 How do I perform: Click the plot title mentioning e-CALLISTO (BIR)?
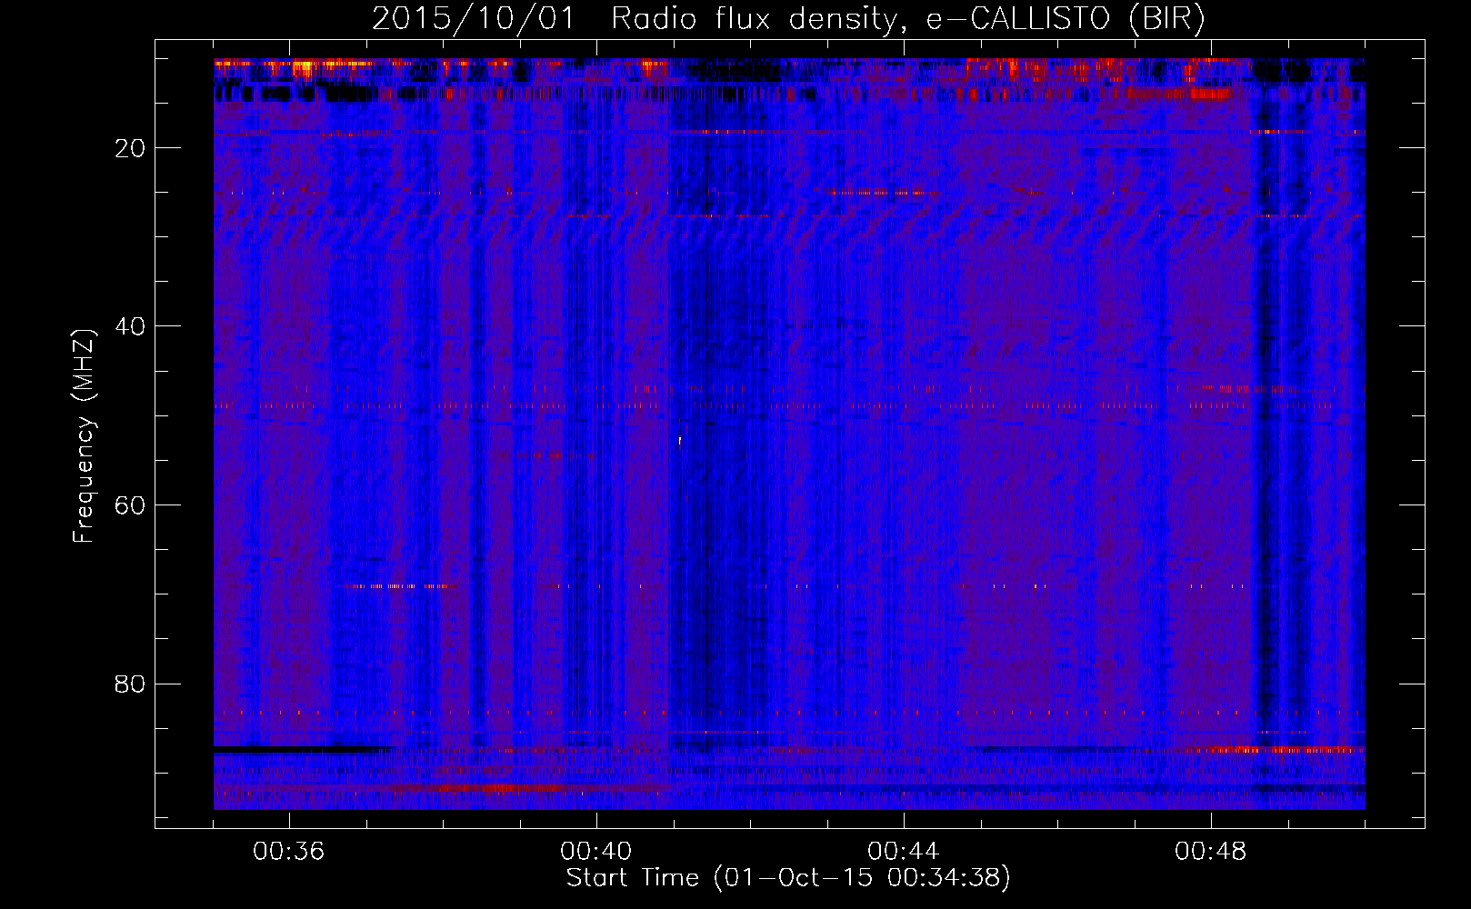click(x=788, y=19)
